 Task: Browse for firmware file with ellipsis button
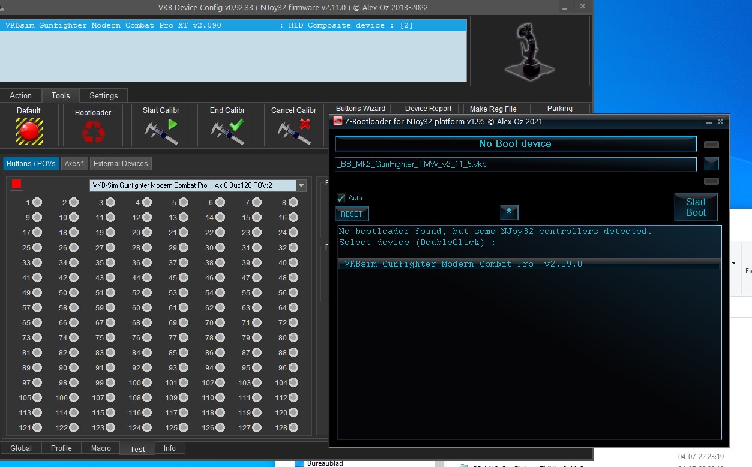pyautogui.click(x=711, y=164)
